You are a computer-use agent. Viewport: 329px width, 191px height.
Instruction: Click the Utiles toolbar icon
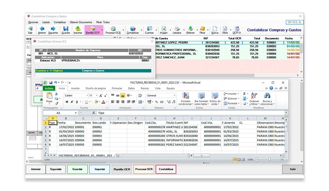[x=225, y=30]
